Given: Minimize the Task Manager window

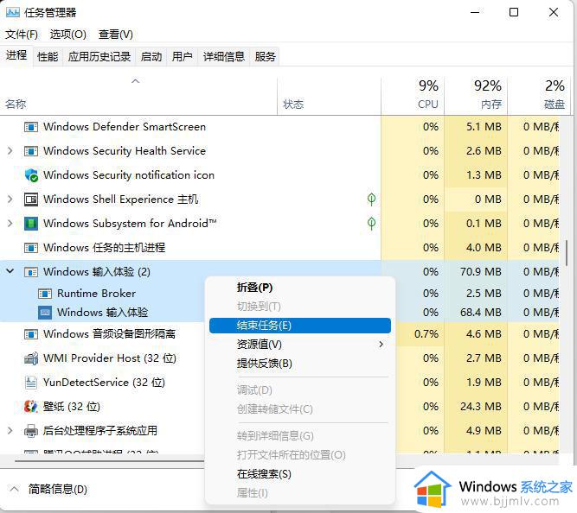Looking at the screenshot, I should click(475, 12).
